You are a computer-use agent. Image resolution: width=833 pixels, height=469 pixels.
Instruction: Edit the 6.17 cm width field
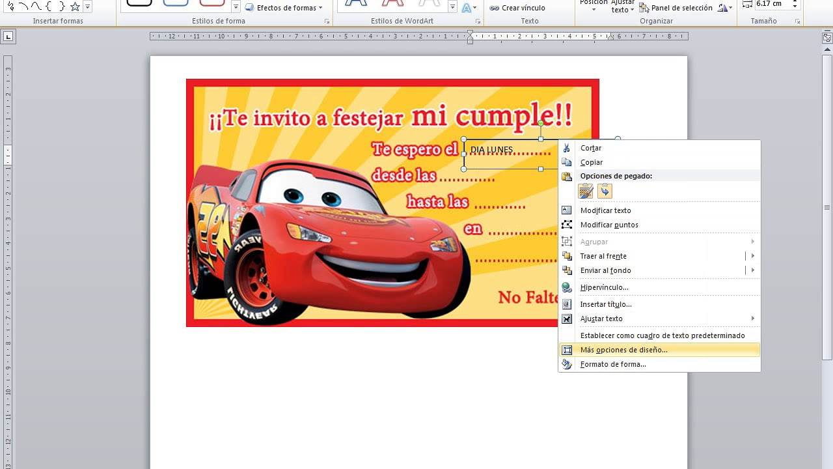[x=772, y=4]
